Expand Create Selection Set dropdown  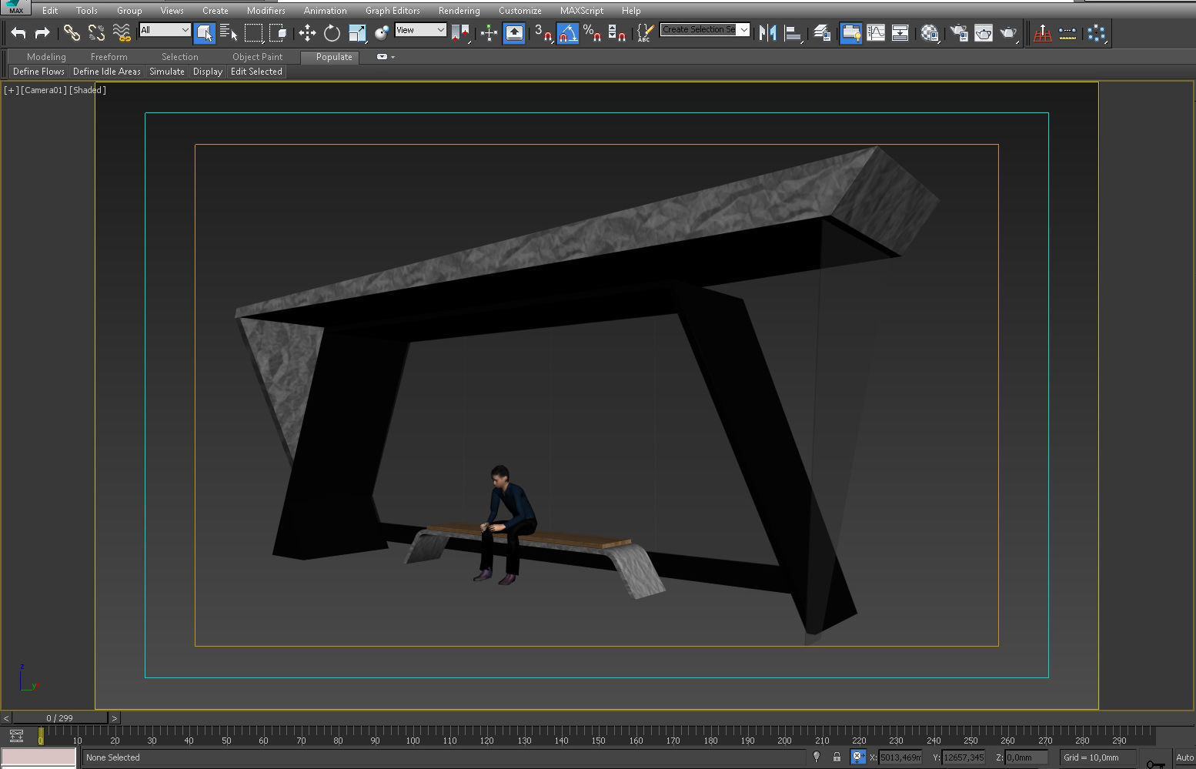[x=744, y=29]
